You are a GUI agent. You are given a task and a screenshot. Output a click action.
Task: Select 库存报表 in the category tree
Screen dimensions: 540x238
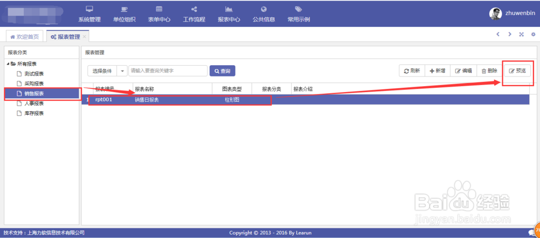[x=34, y=113]
